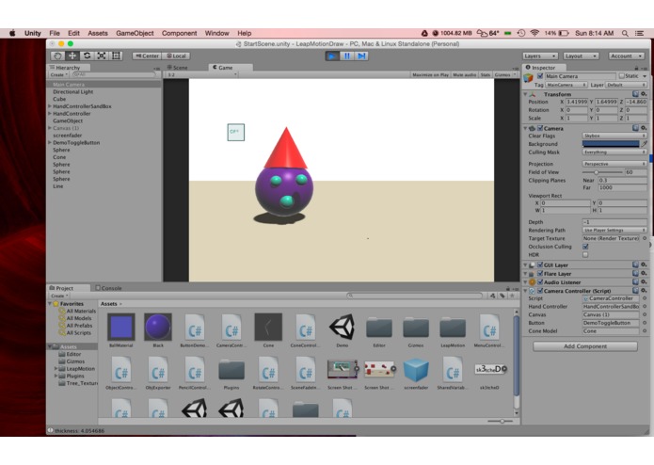The image size is (654, 465).
Task: Open the GameObject menu
Action: (135, 33)
